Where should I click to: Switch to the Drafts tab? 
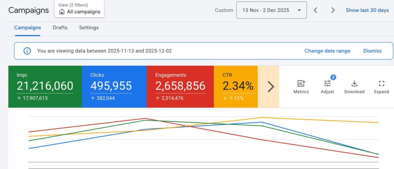(x=60, y=28)
